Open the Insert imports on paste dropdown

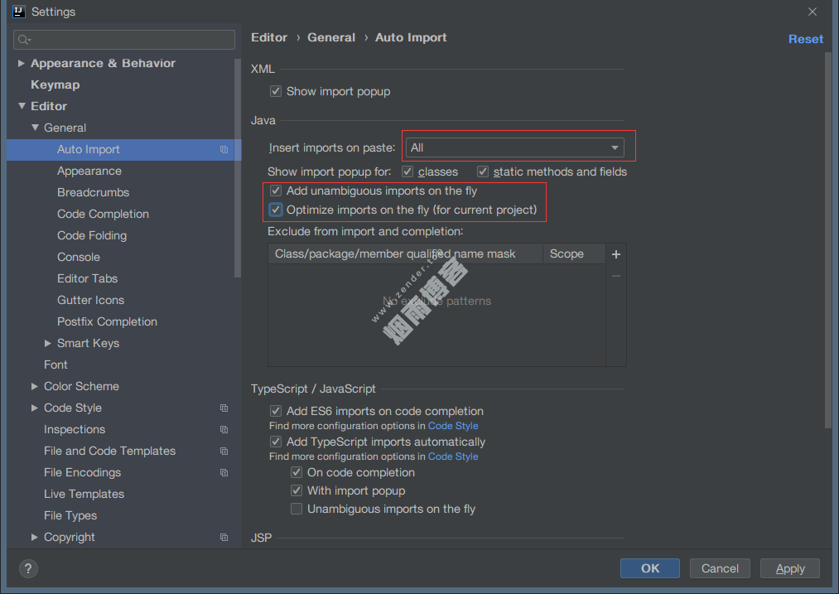[x=514, y=147]
